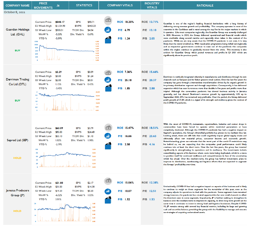The height and width of the screenshot is (231, 254).
Task: Click Derrimon BVPS value $1.24
Action: [x=90, y=76]
